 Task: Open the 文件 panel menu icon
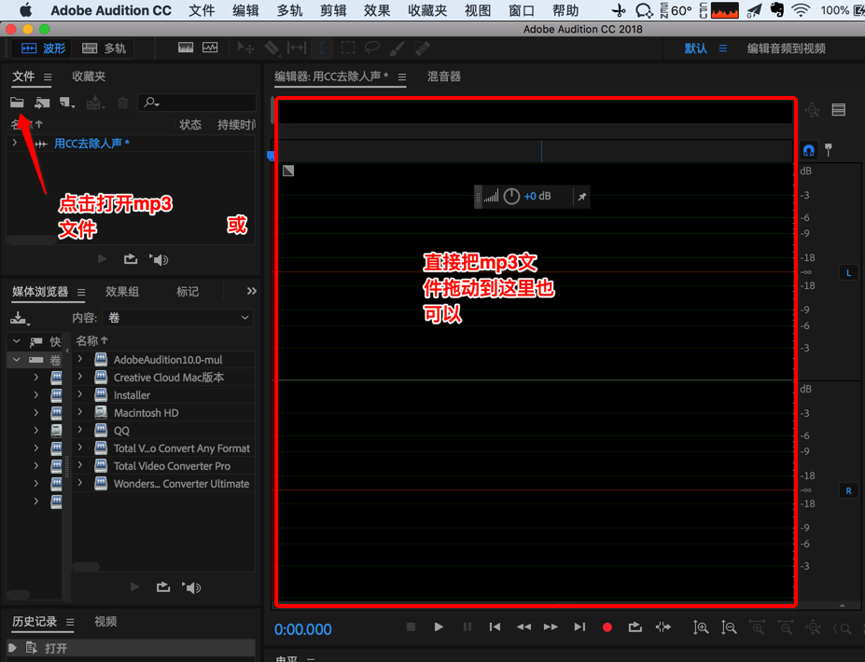coord(48,77)
